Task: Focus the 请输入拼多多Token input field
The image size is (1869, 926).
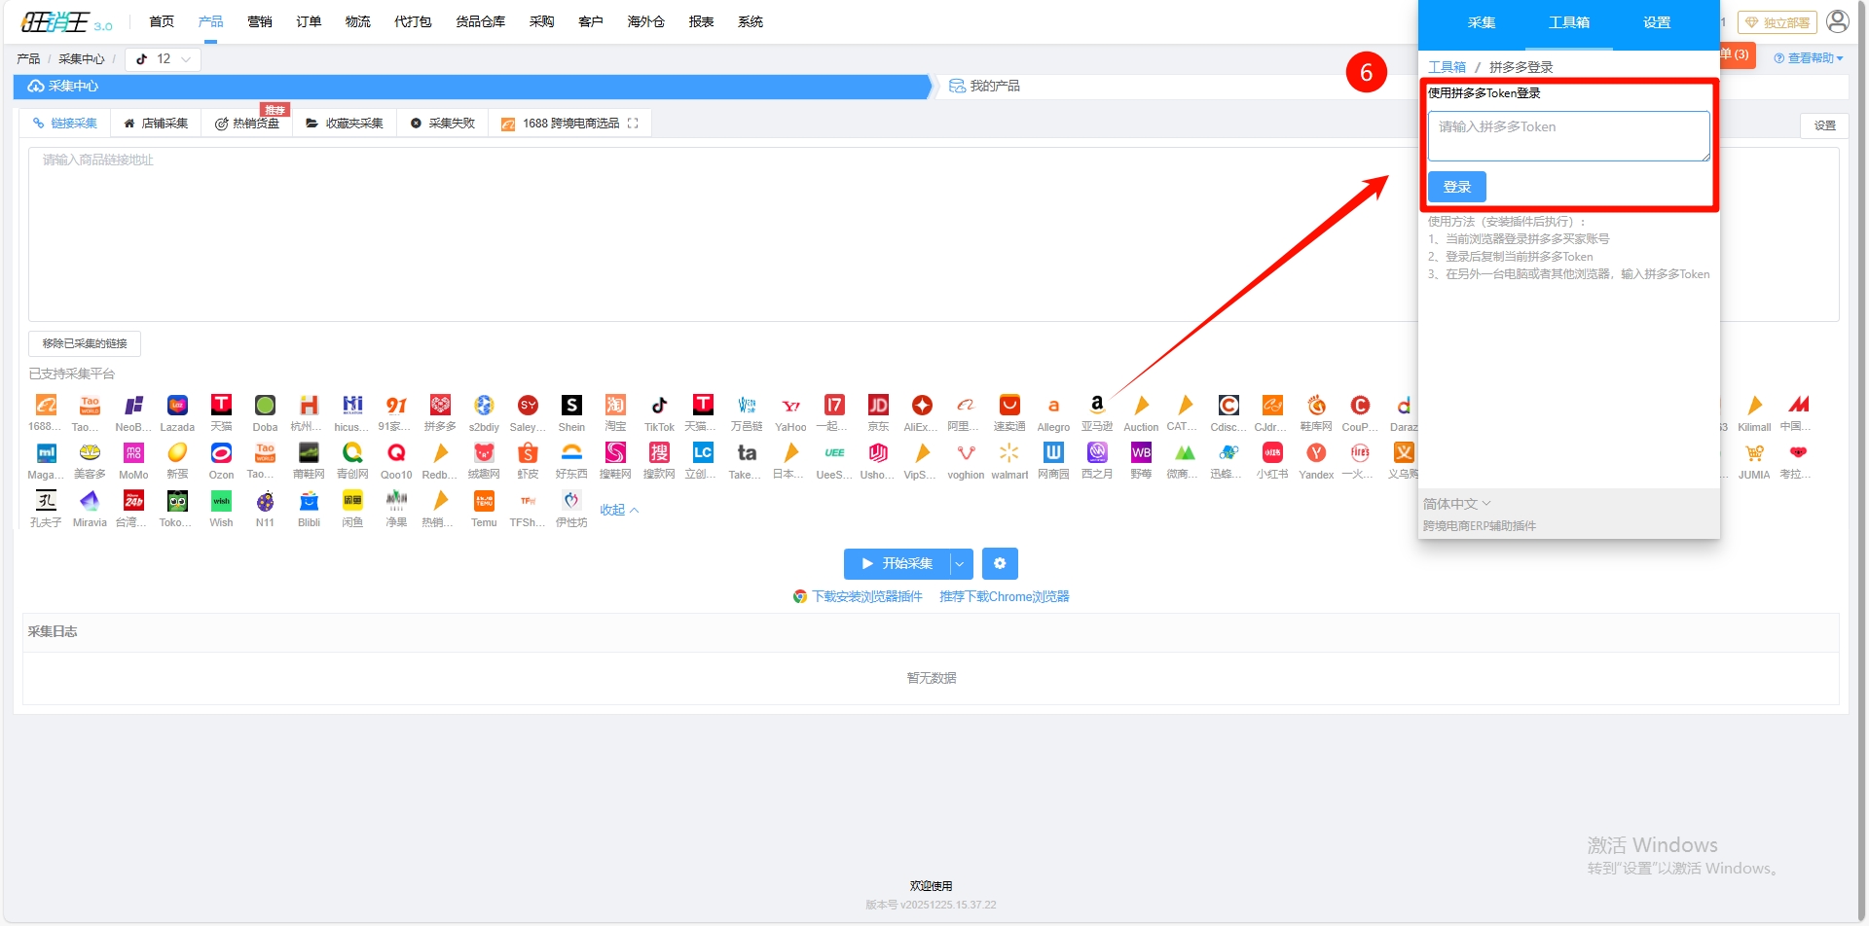Action: (1567, 136)
